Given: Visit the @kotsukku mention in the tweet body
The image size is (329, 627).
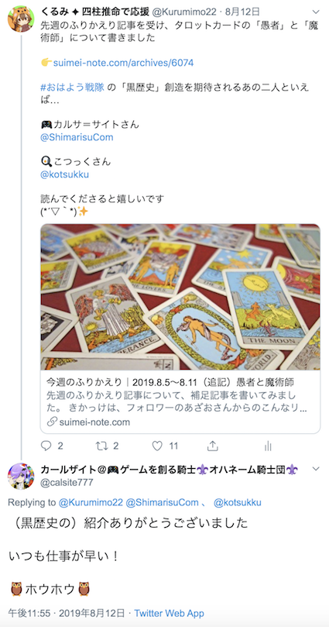Looking at the screenshot, I should tap(65, 174).
